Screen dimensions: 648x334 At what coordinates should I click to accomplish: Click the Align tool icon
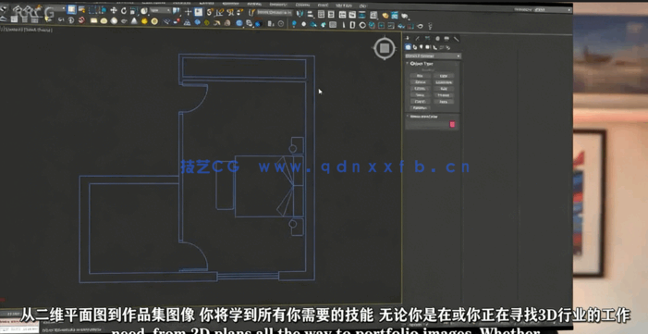(310, 14)
